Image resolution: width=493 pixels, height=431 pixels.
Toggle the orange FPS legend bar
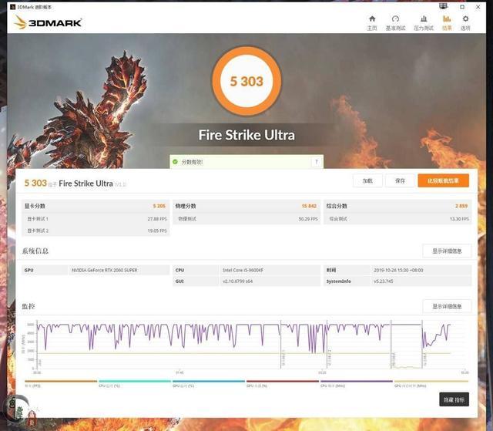(x=61, y=383)
